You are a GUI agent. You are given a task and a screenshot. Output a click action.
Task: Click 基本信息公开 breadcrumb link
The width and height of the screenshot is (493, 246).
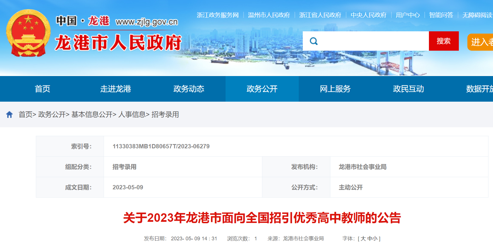click(92, 114)
